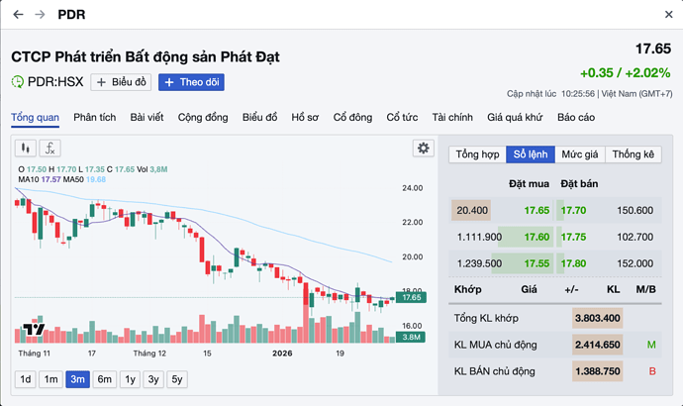Show the Mức giá panel tab
683x406 pixels.
coord(579,154)
